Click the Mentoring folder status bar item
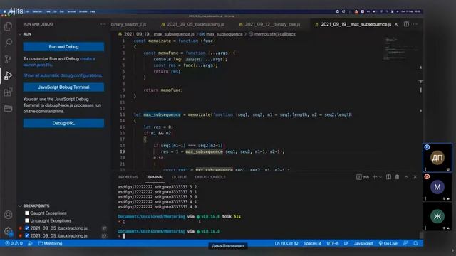 pos(51,243)
